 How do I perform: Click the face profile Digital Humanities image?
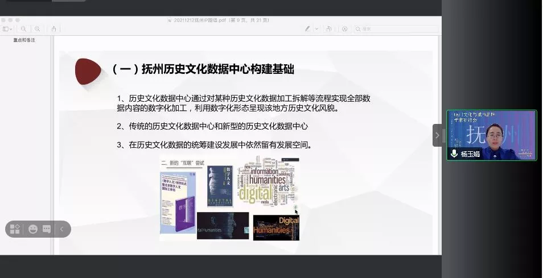click(x=223, y=226)
